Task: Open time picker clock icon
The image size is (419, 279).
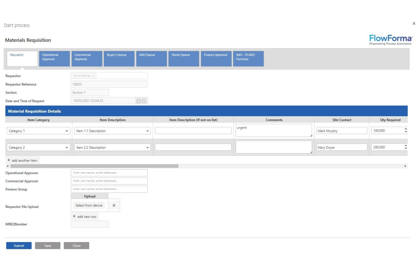Action: tap(144, 101)
